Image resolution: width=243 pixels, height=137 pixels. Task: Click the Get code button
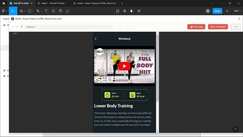pyautogui.click(x=196, y=27)
